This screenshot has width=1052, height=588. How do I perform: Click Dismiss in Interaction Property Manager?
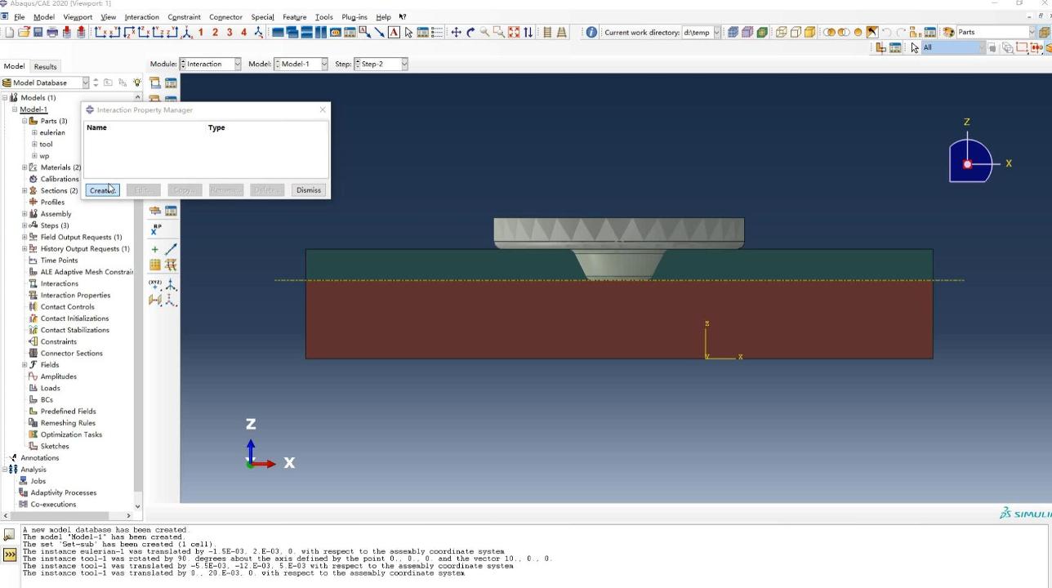pyautogui.click(x=309, y=190)
